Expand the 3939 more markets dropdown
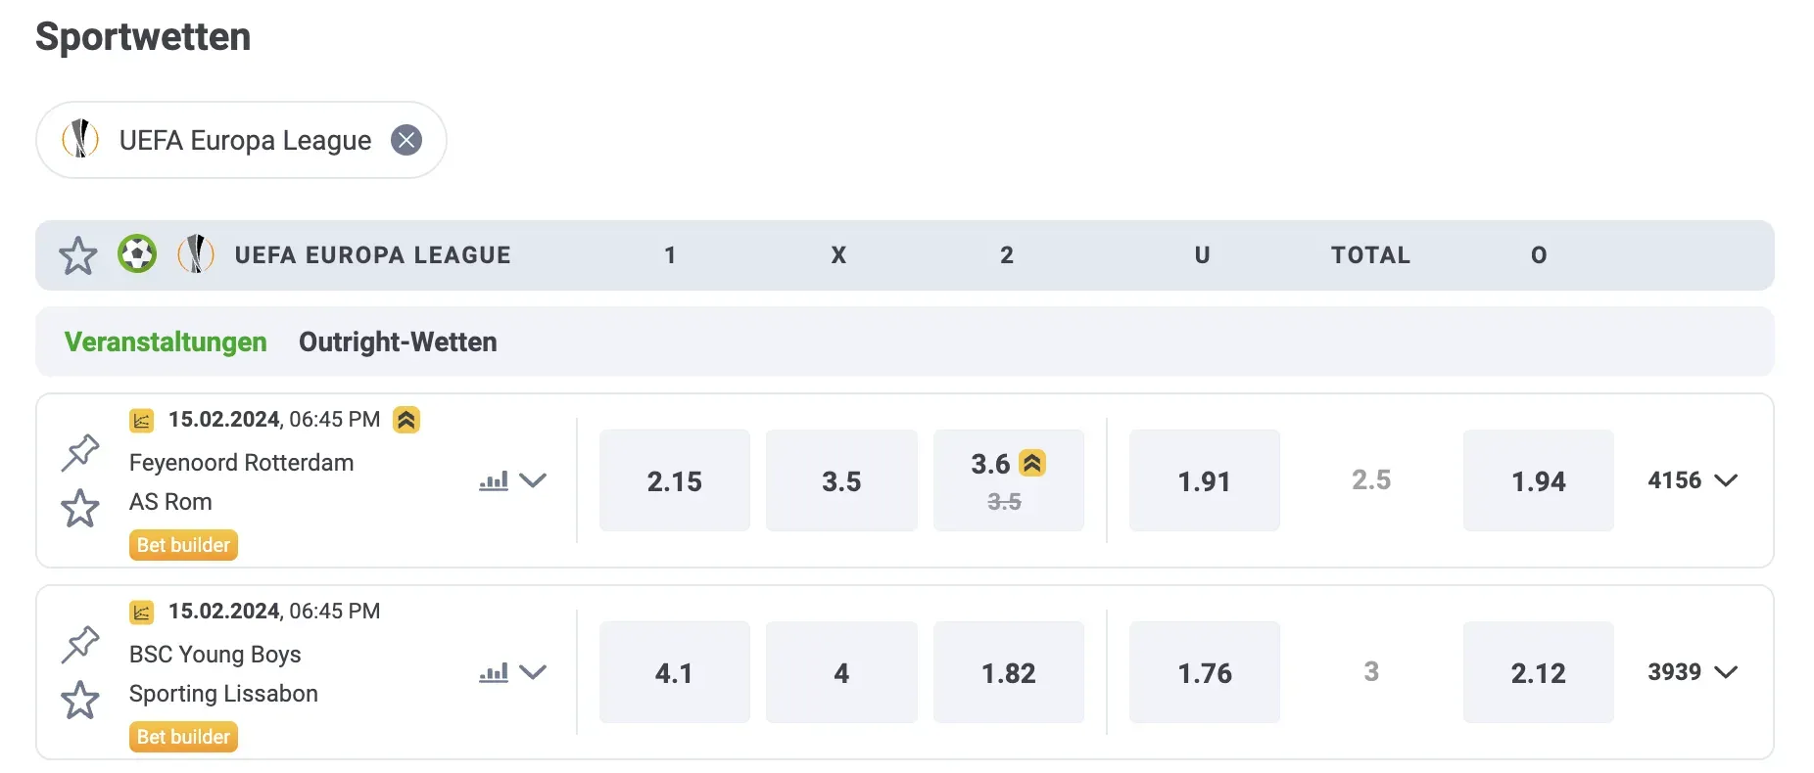1814x773 pixels. 1692,672
